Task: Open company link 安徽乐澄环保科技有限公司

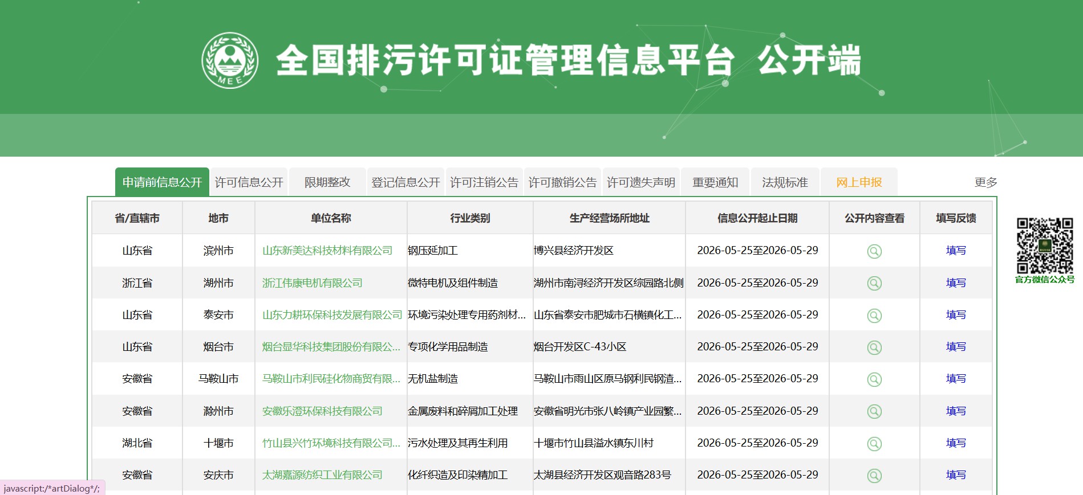Action: (x=322, y=411)
